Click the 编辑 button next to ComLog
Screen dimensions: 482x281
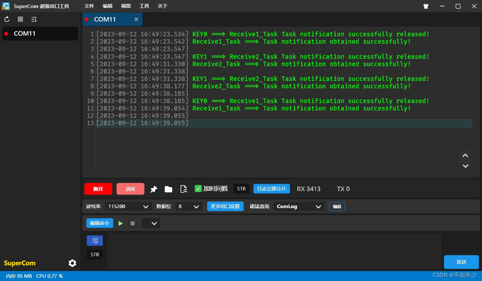tap(337, 206)
